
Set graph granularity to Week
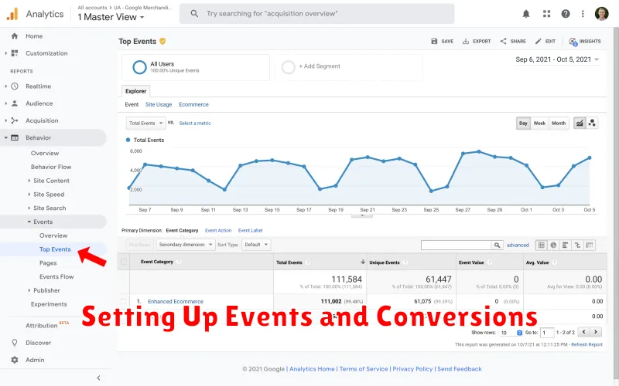[x=539, y=124]
